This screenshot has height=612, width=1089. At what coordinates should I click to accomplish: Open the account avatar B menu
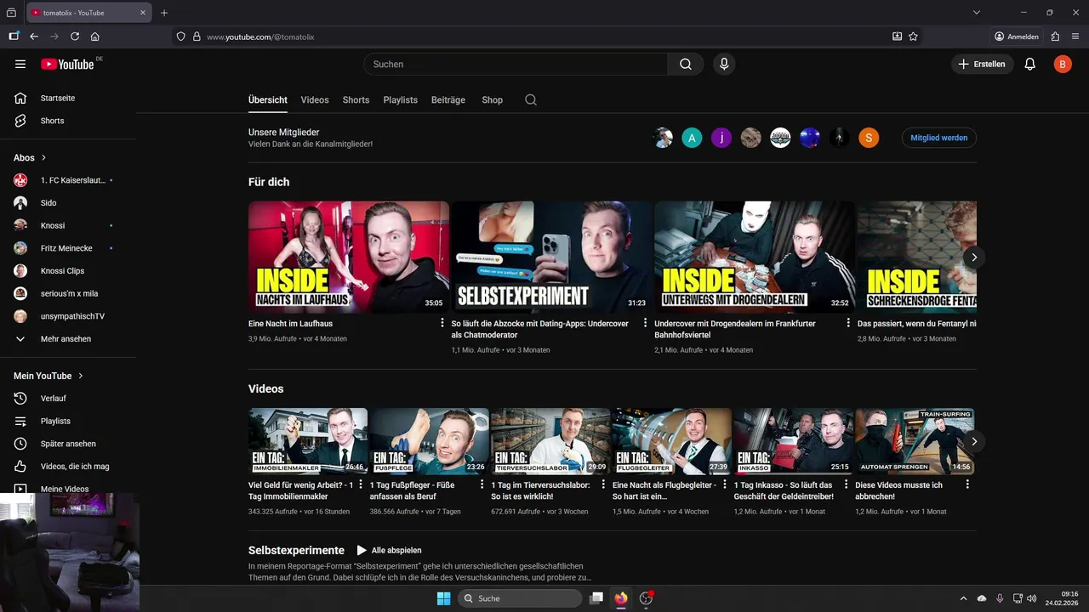pos(1063,64)
